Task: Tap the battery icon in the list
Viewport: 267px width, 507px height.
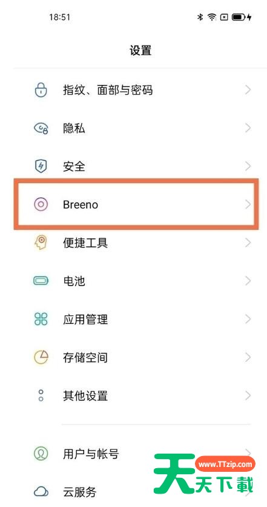Action: click(x=41, y=281)
